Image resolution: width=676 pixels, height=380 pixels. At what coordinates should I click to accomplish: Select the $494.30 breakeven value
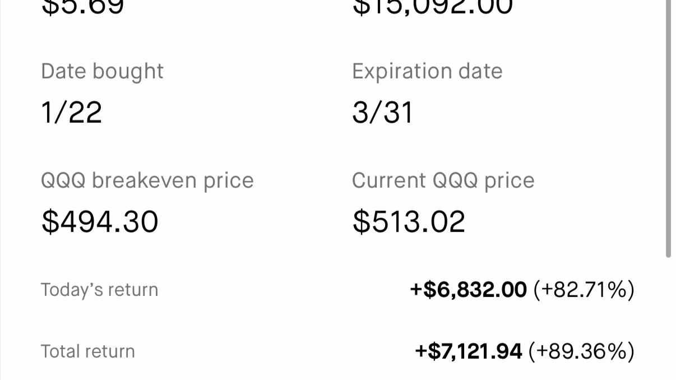100,221
